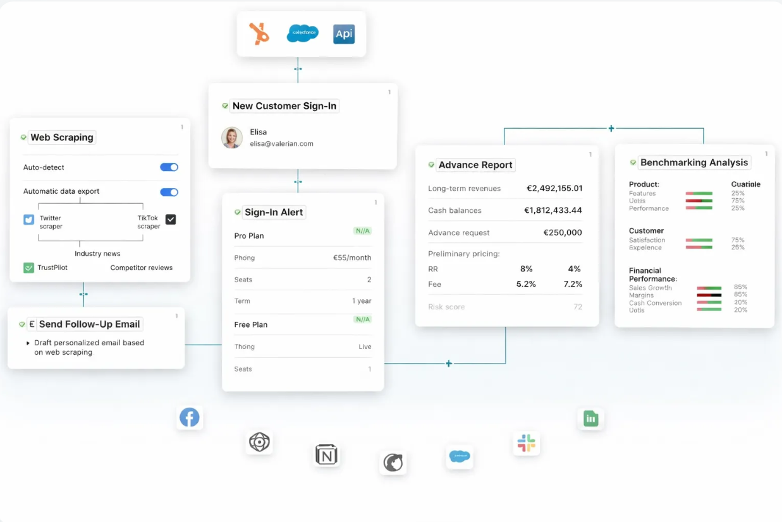
Task: Click the Fee value 7.2%
Action: [x=573, y=284]
